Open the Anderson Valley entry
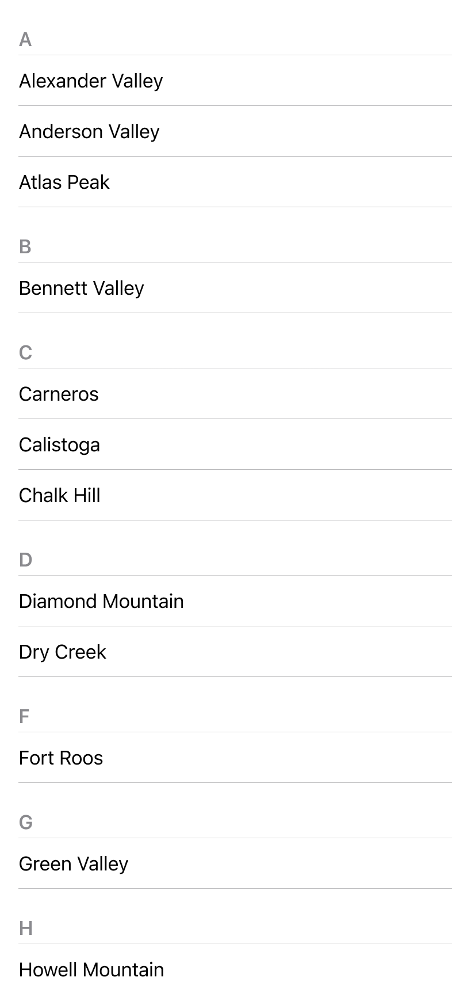Image resolution: width=452 pixels, height=981 pixels. (x=89, y=132)
